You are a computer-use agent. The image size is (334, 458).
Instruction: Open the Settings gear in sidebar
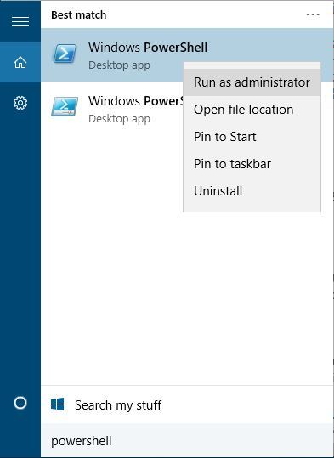20,103
